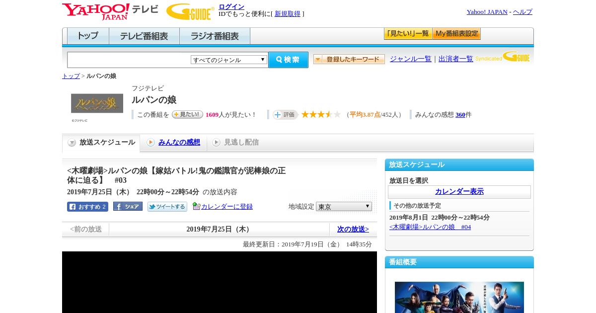This screenshot has width=596, height=313.
Task: Focus the keyword search input field
Action: tap(129, 60)
